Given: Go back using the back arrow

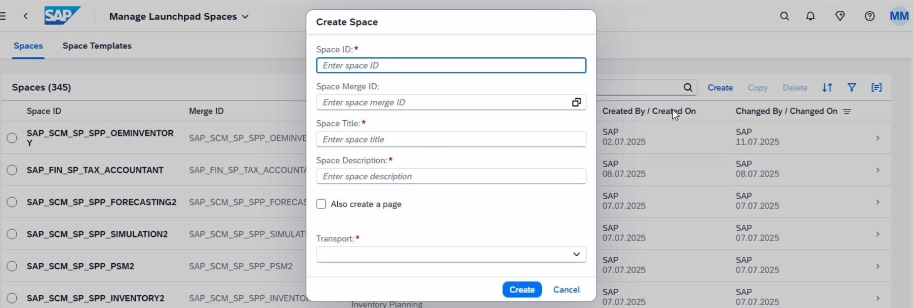Looking at the screenshot, I should pos(26,16).
